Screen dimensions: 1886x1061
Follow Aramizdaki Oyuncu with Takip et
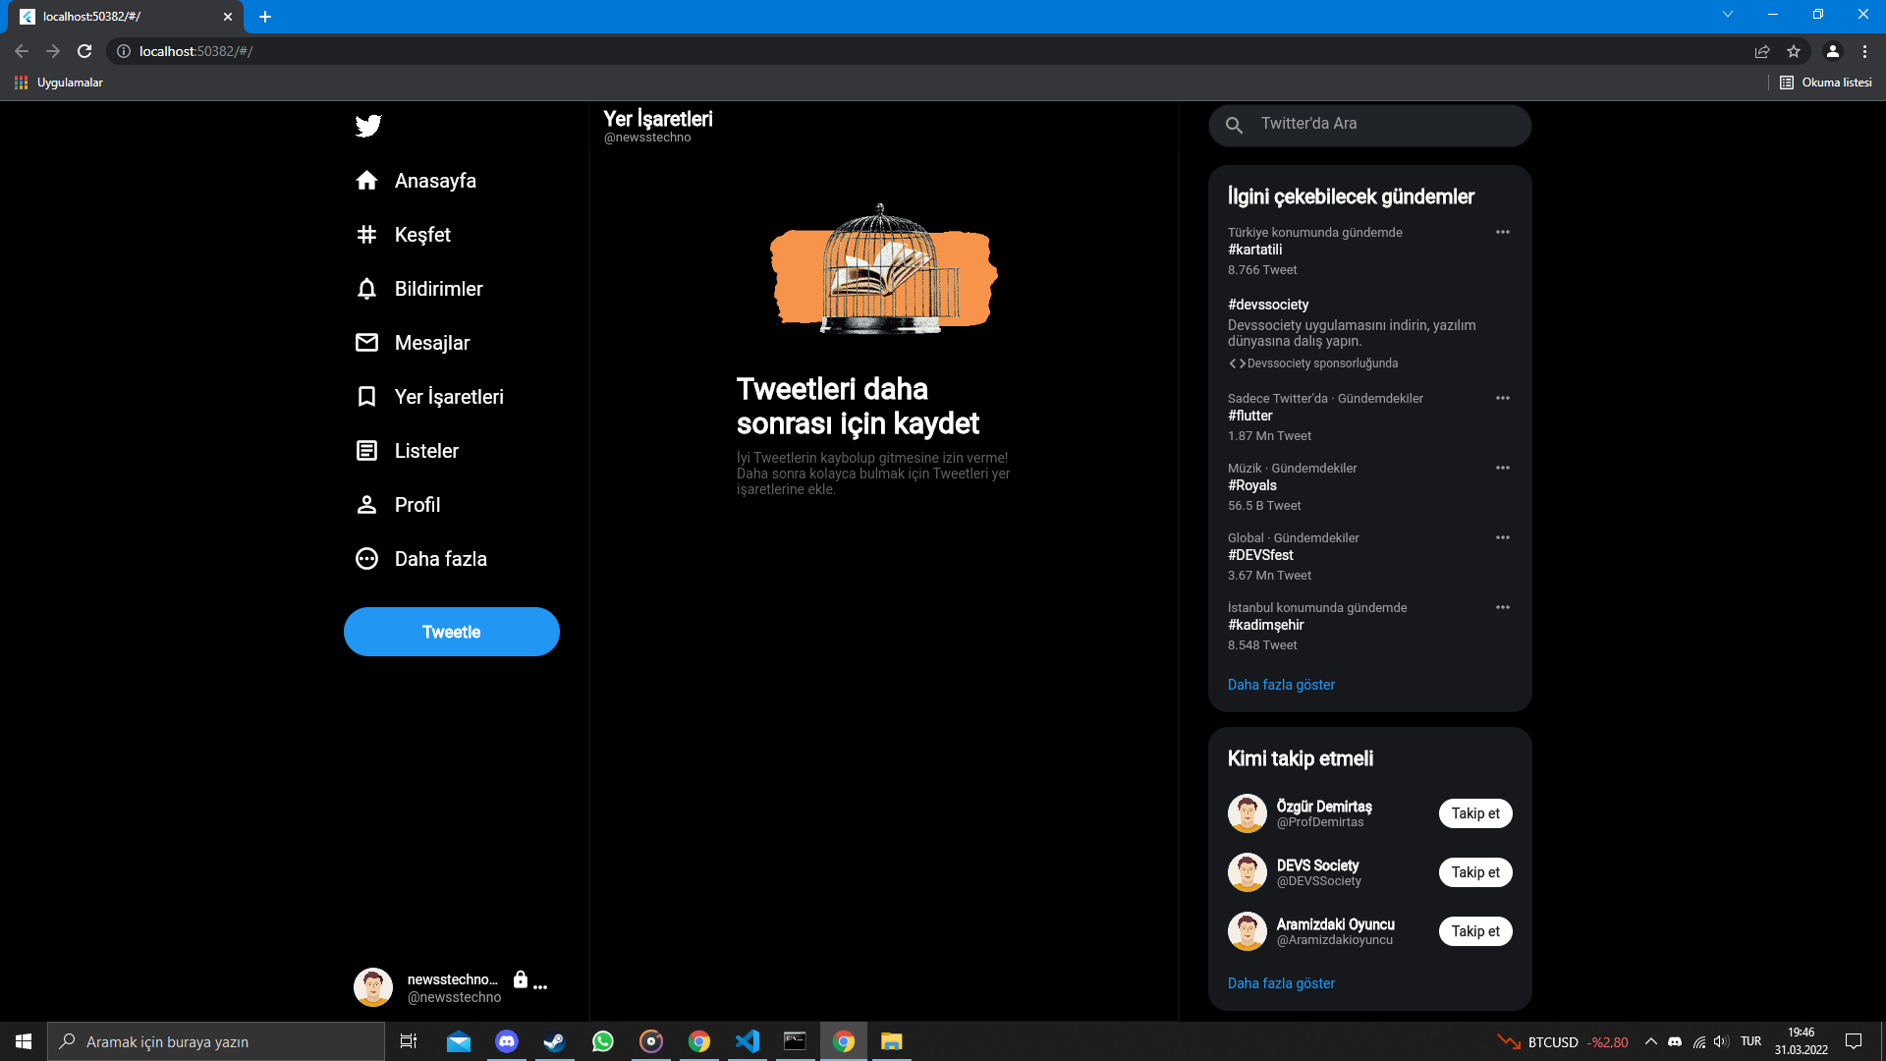[1475, 931]
